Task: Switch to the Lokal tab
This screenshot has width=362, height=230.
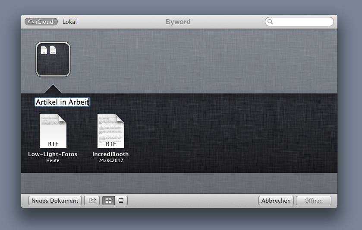Action: coord(69,22)
